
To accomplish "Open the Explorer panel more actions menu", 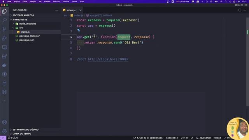I will click(x=56, y=10).
